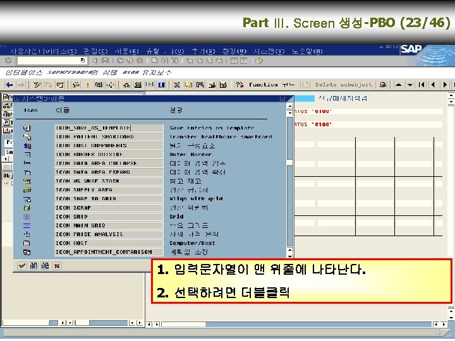The width and height of the screenshot is (455, 341).
Task: Click the solid down-triangle in application toolbar
Action: (409, 85)
